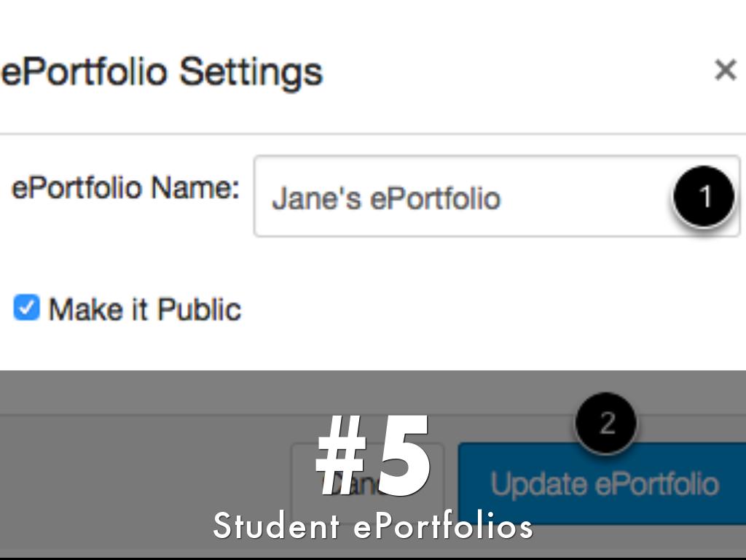Click the word ePortfolios in bottom caption
746x560 pixels.
pyautogui.click(x=443, y=526)
